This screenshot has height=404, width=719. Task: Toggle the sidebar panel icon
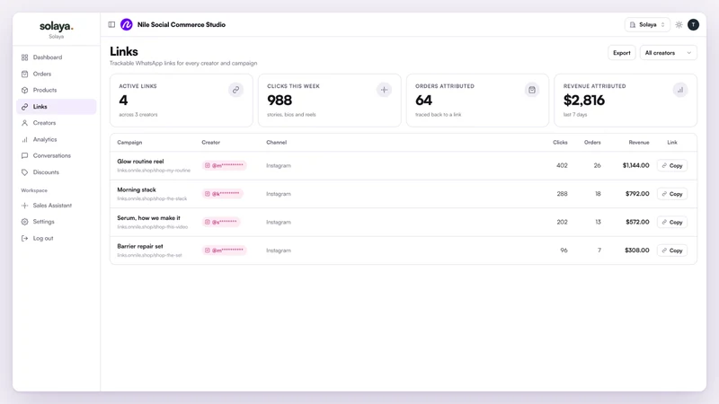click(x=111, y=25)
